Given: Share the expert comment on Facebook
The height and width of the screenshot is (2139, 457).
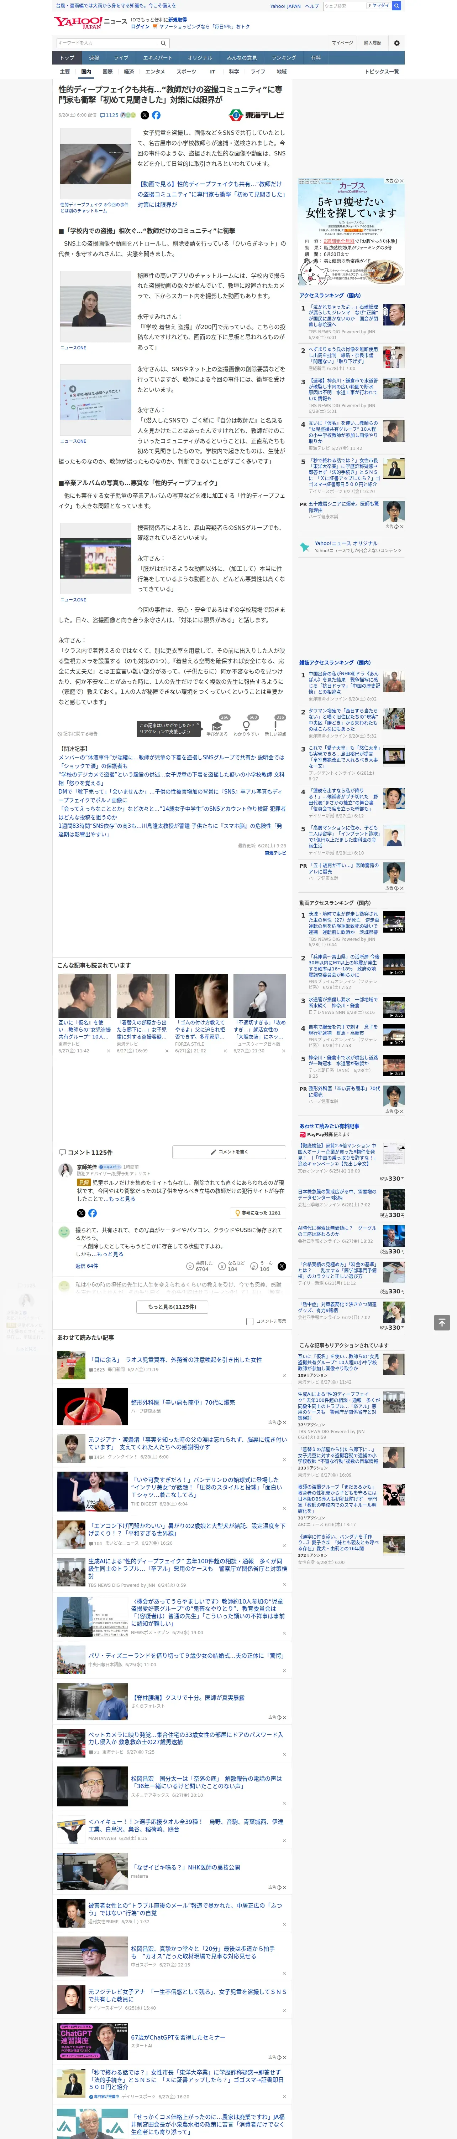Looking at the screenshot, I should coord(92,1213).
